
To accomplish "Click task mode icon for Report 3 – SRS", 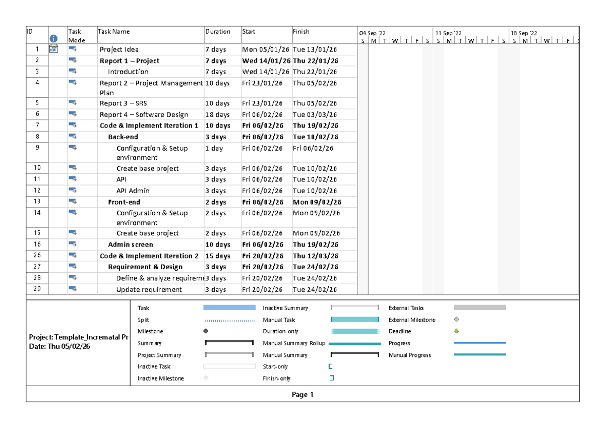I will (72, 102).
